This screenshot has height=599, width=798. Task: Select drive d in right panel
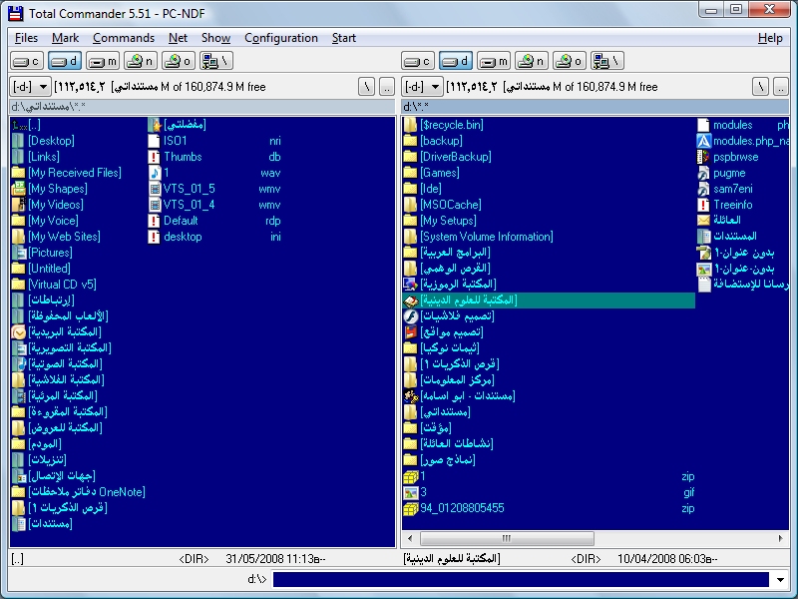point(456,61)
